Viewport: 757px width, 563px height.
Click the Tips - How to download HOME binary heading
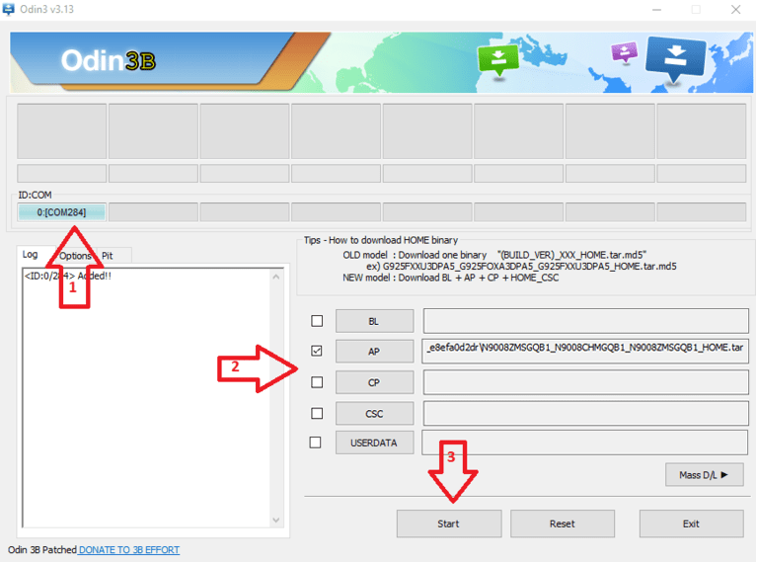pos(380,240)
